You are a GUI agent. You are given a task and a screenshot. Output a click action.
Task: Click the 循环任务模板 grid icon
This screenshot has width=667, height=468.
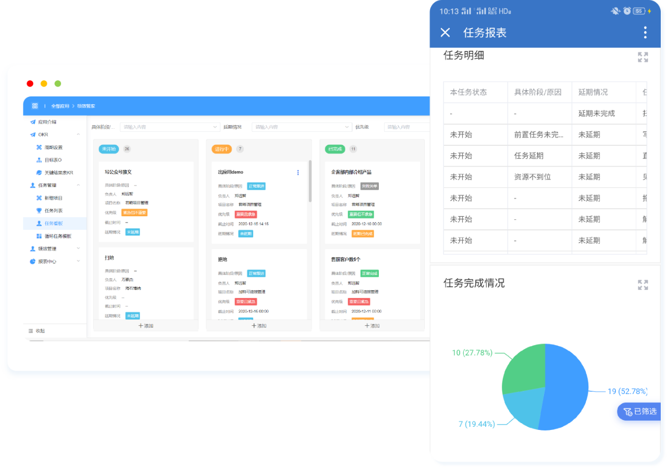[x=39, y=236]
